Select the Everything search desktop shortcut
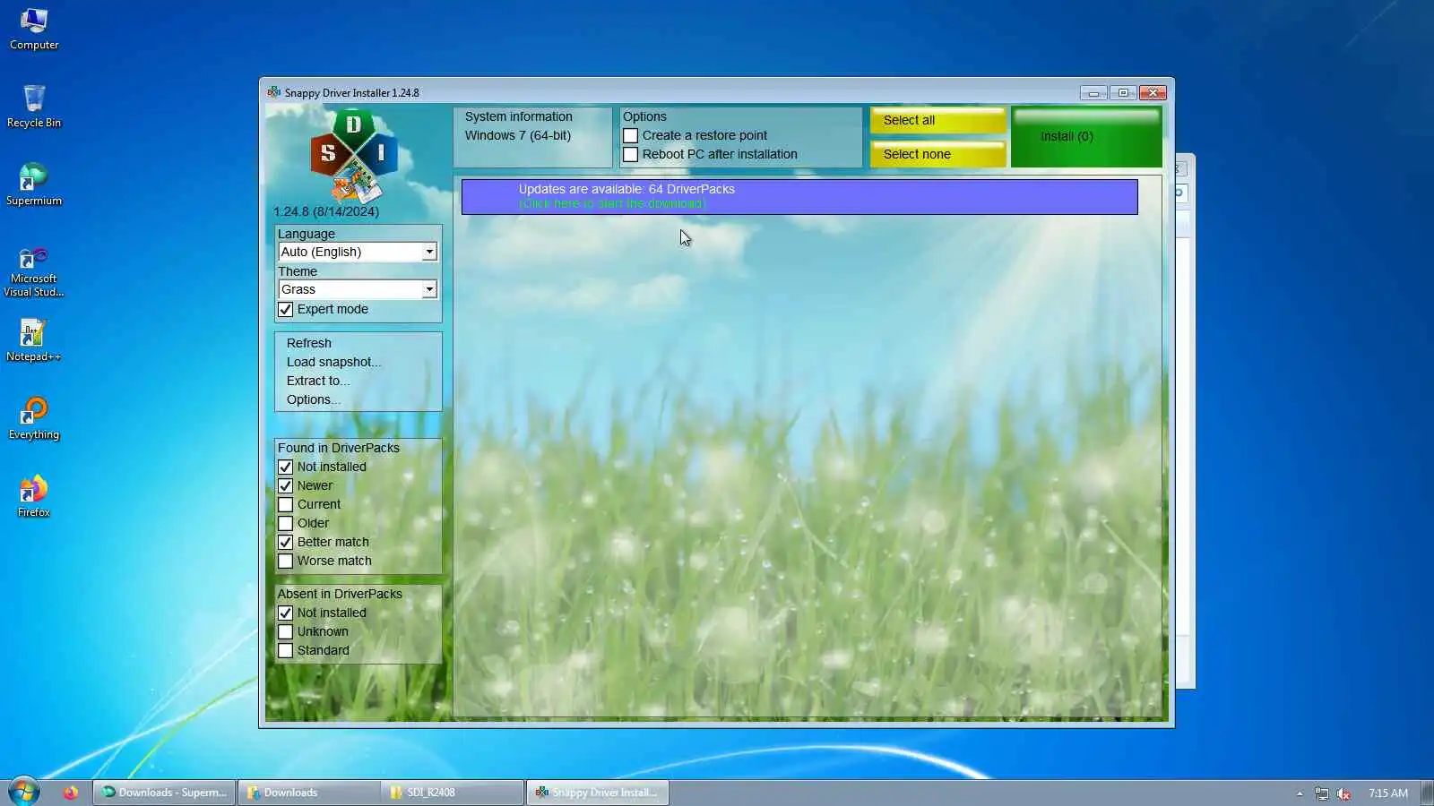The width and height of the screenshot is (1434, 806). point(34,418)
